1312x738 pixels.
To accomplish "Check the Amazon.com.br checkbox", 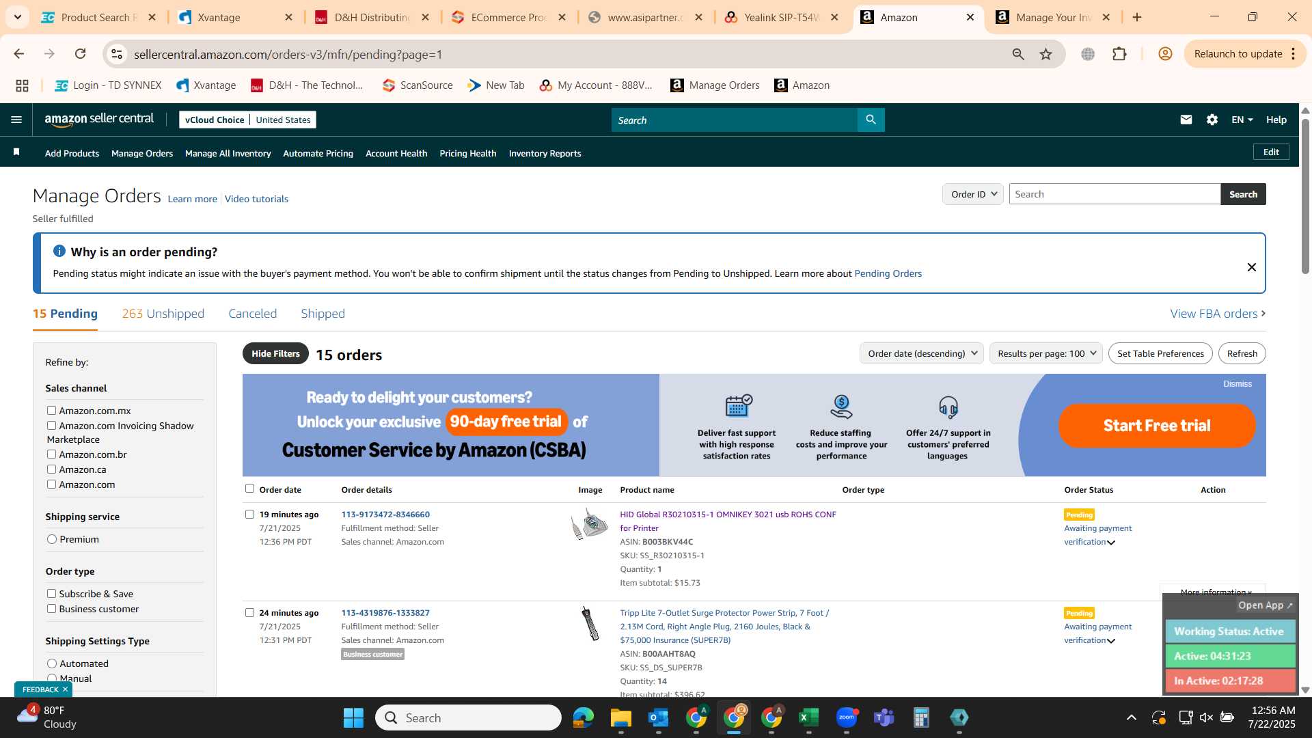I will (51, 454).
